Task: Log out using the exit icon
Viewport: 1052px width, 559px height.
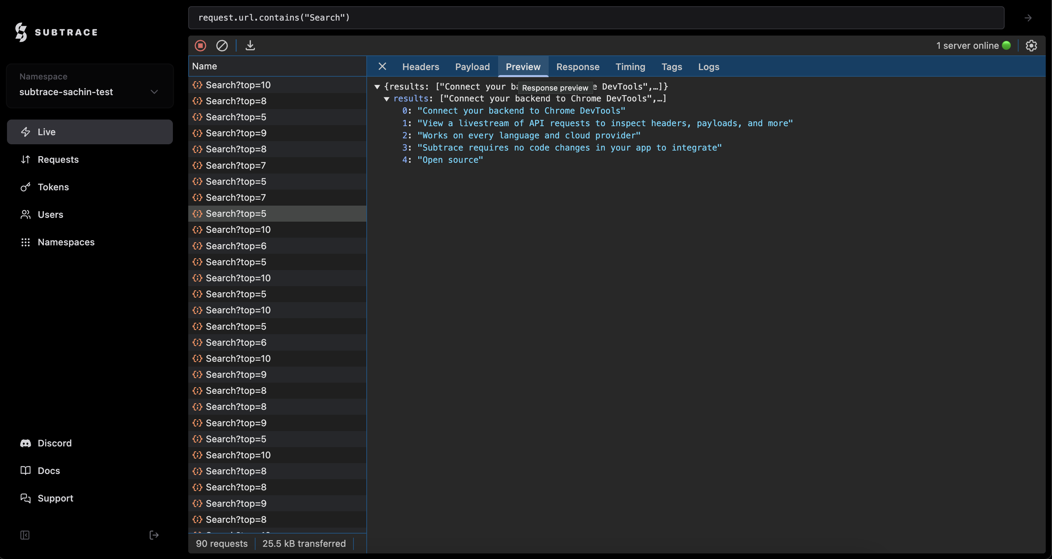Action: (154, 535)
